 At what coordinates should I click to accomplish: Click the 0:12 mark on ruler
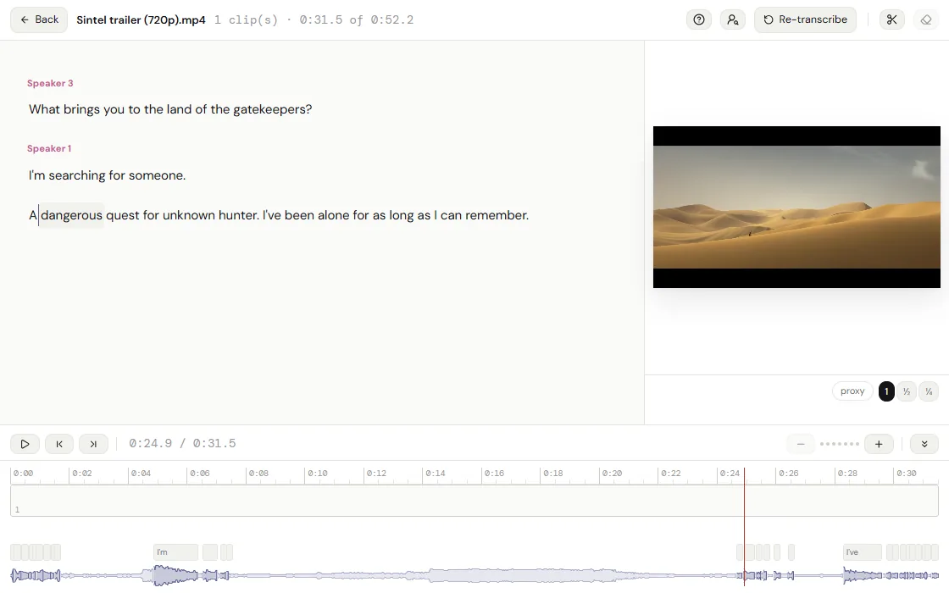click(x=376, y=474)
